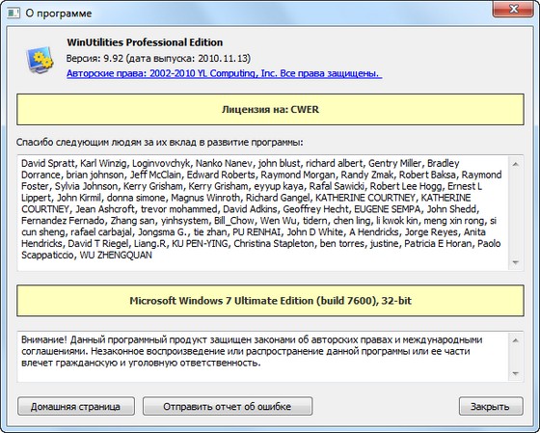
Task: Click the Закрыть button
Action: [x=491, y=406]
